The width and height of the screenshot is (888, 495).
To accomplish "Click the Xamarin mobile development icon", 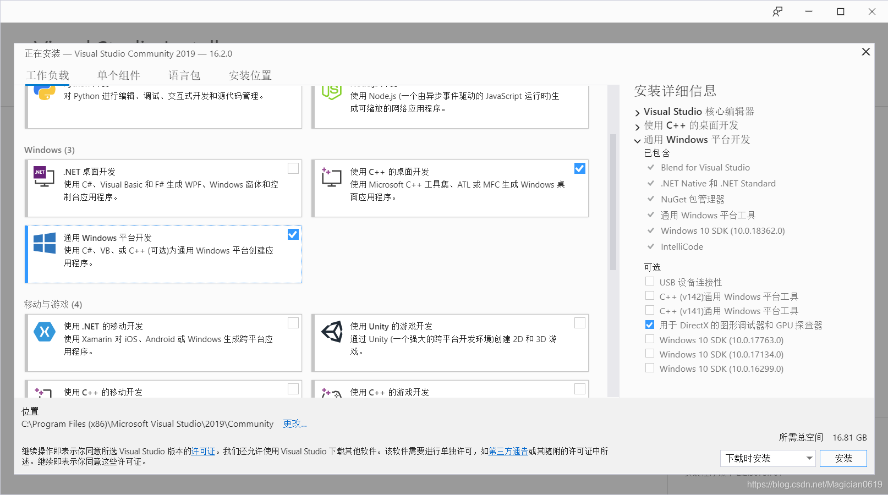I will pyautogui.click(x=45, y=331).
